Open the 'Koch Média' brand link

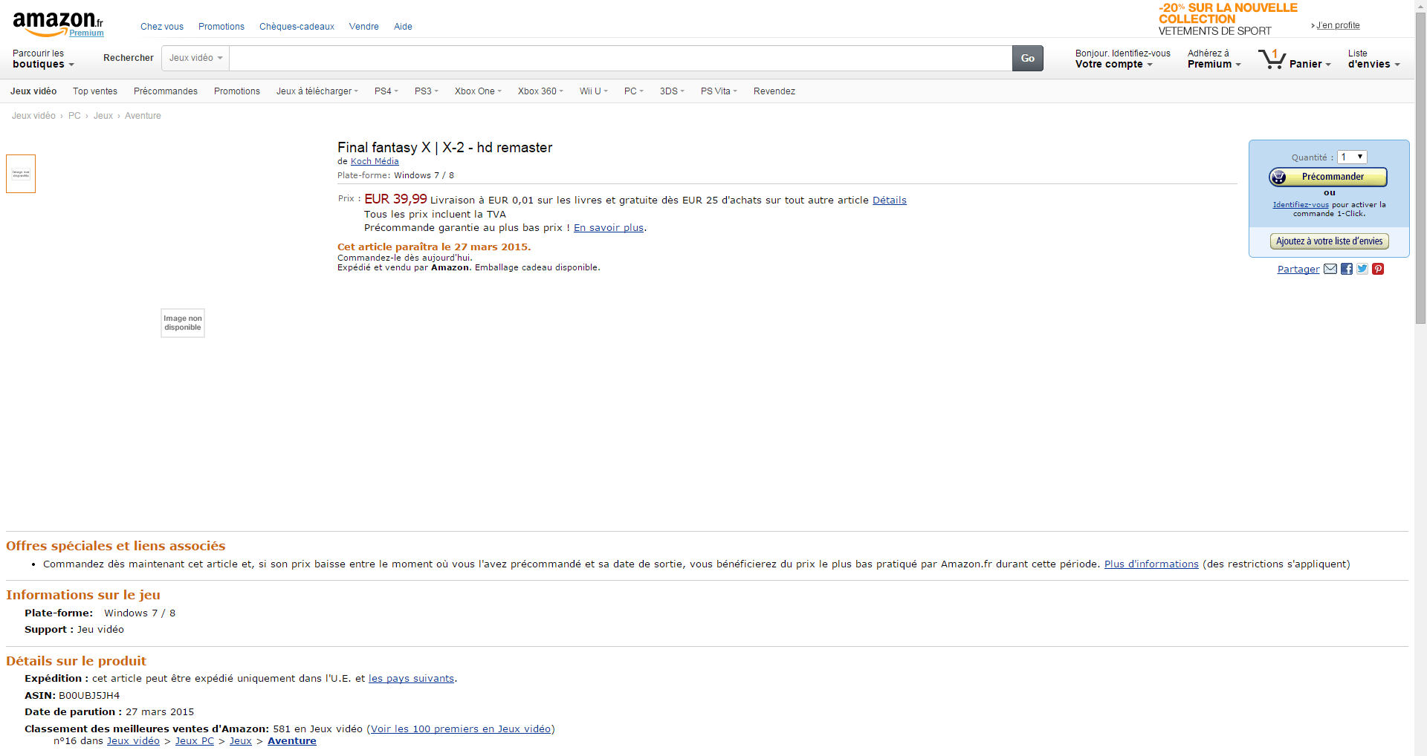pyautogui.click(x=375, y=161)
